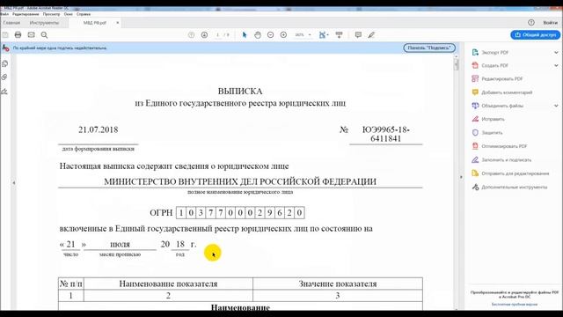Expand the Создать PDF chevron
563x317 pixels.
(x=556, y=65)
